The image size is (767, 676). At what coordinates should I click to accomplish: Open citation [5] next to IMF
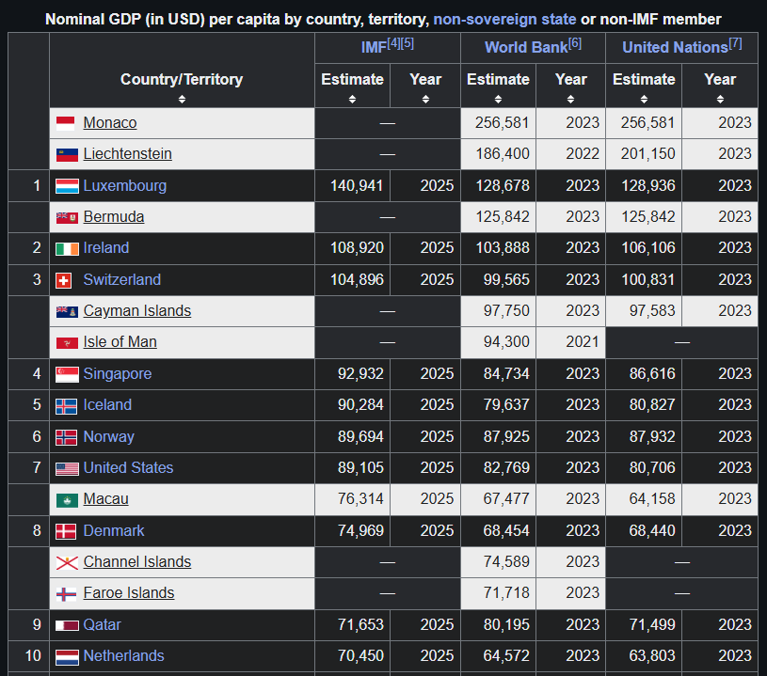407,43
